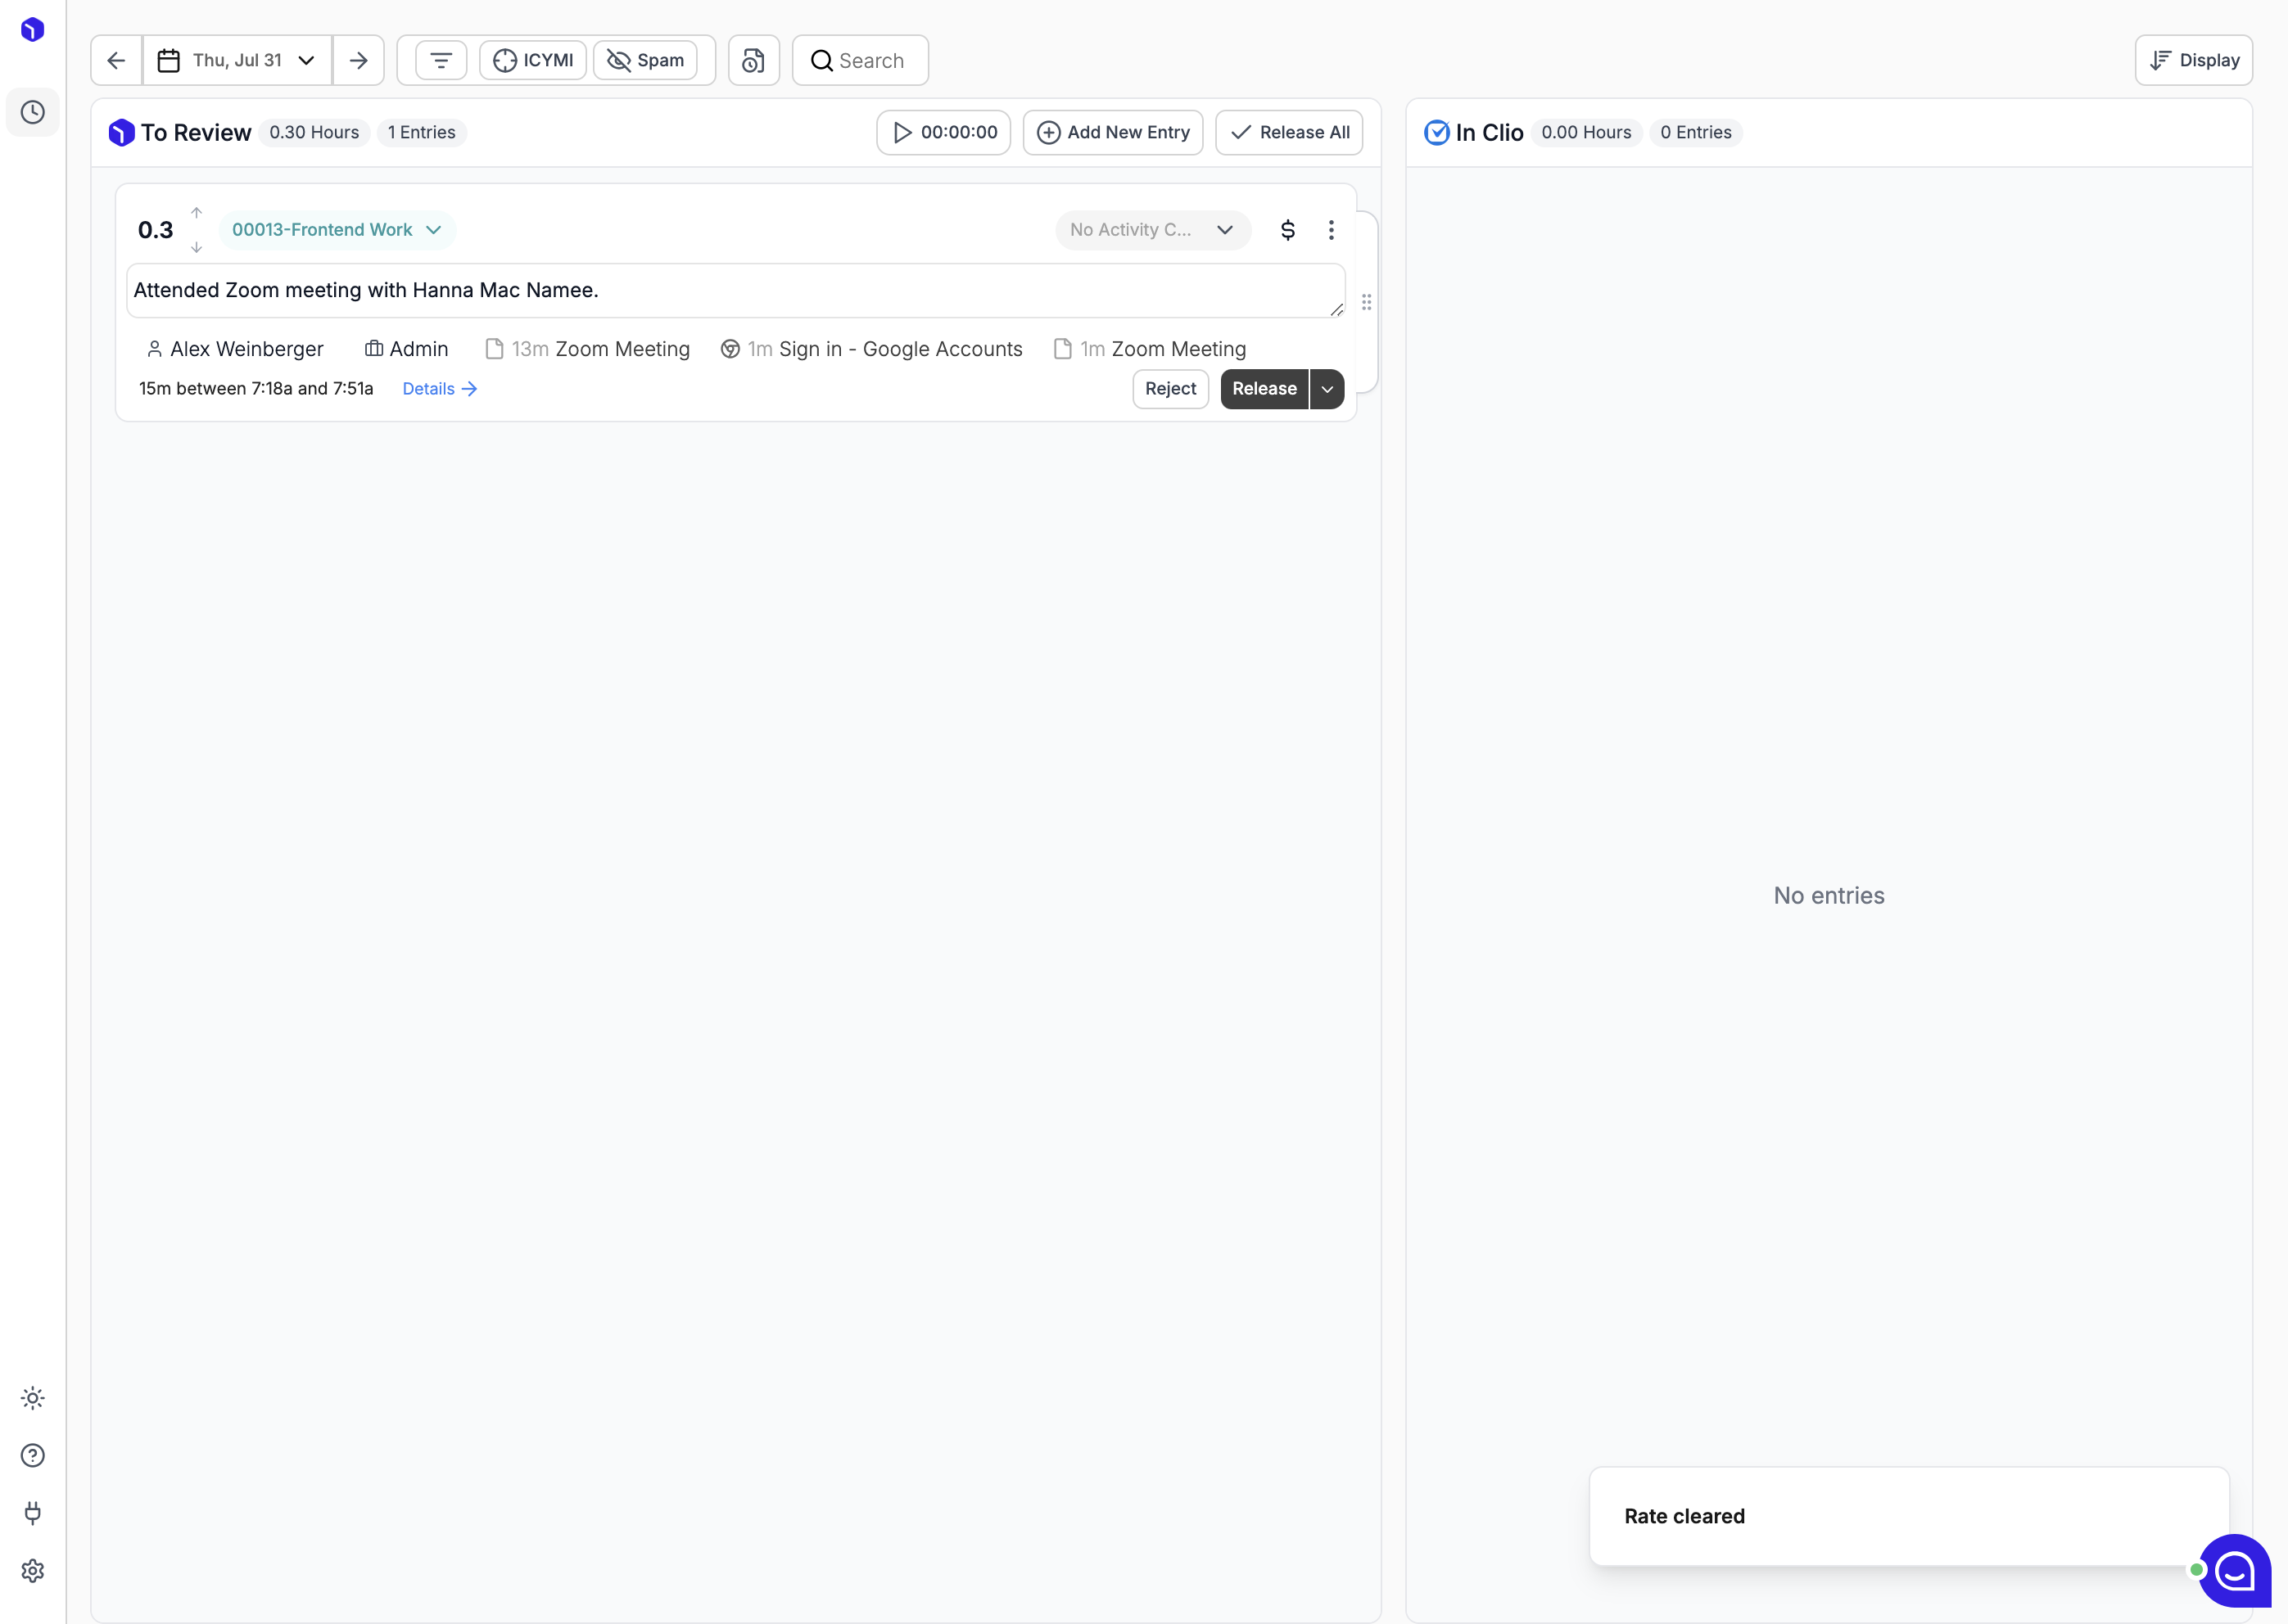Image resolution: width=2288 pixels, height=1624 pixels.
Task: Click the filter lines icon
Action: (441, 60)
